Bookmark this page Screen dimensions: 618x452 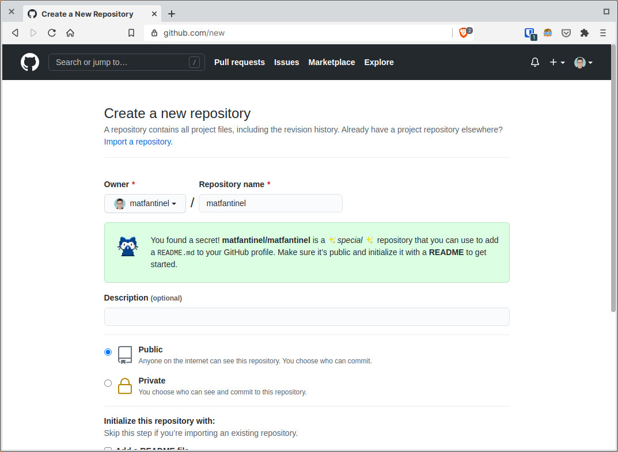pos(131,33)
